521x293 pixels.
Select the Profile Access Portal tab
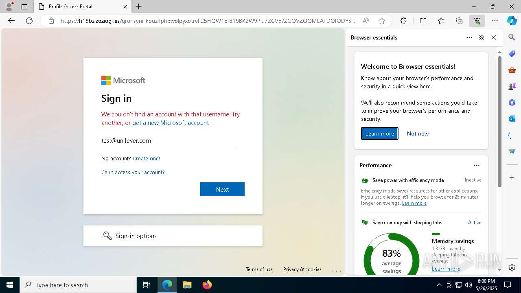[82, 7]
